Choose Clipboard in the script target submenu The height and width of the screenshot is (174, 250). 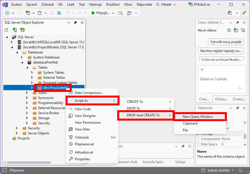190,123
